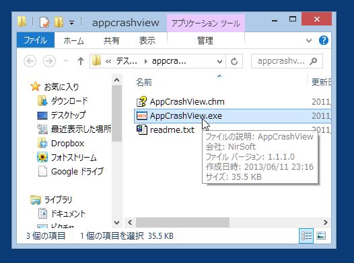Open 最近表示した場所 in navigation pane
Screen dimensions: 354x263
pyautogui.click(x=81, y=129)
